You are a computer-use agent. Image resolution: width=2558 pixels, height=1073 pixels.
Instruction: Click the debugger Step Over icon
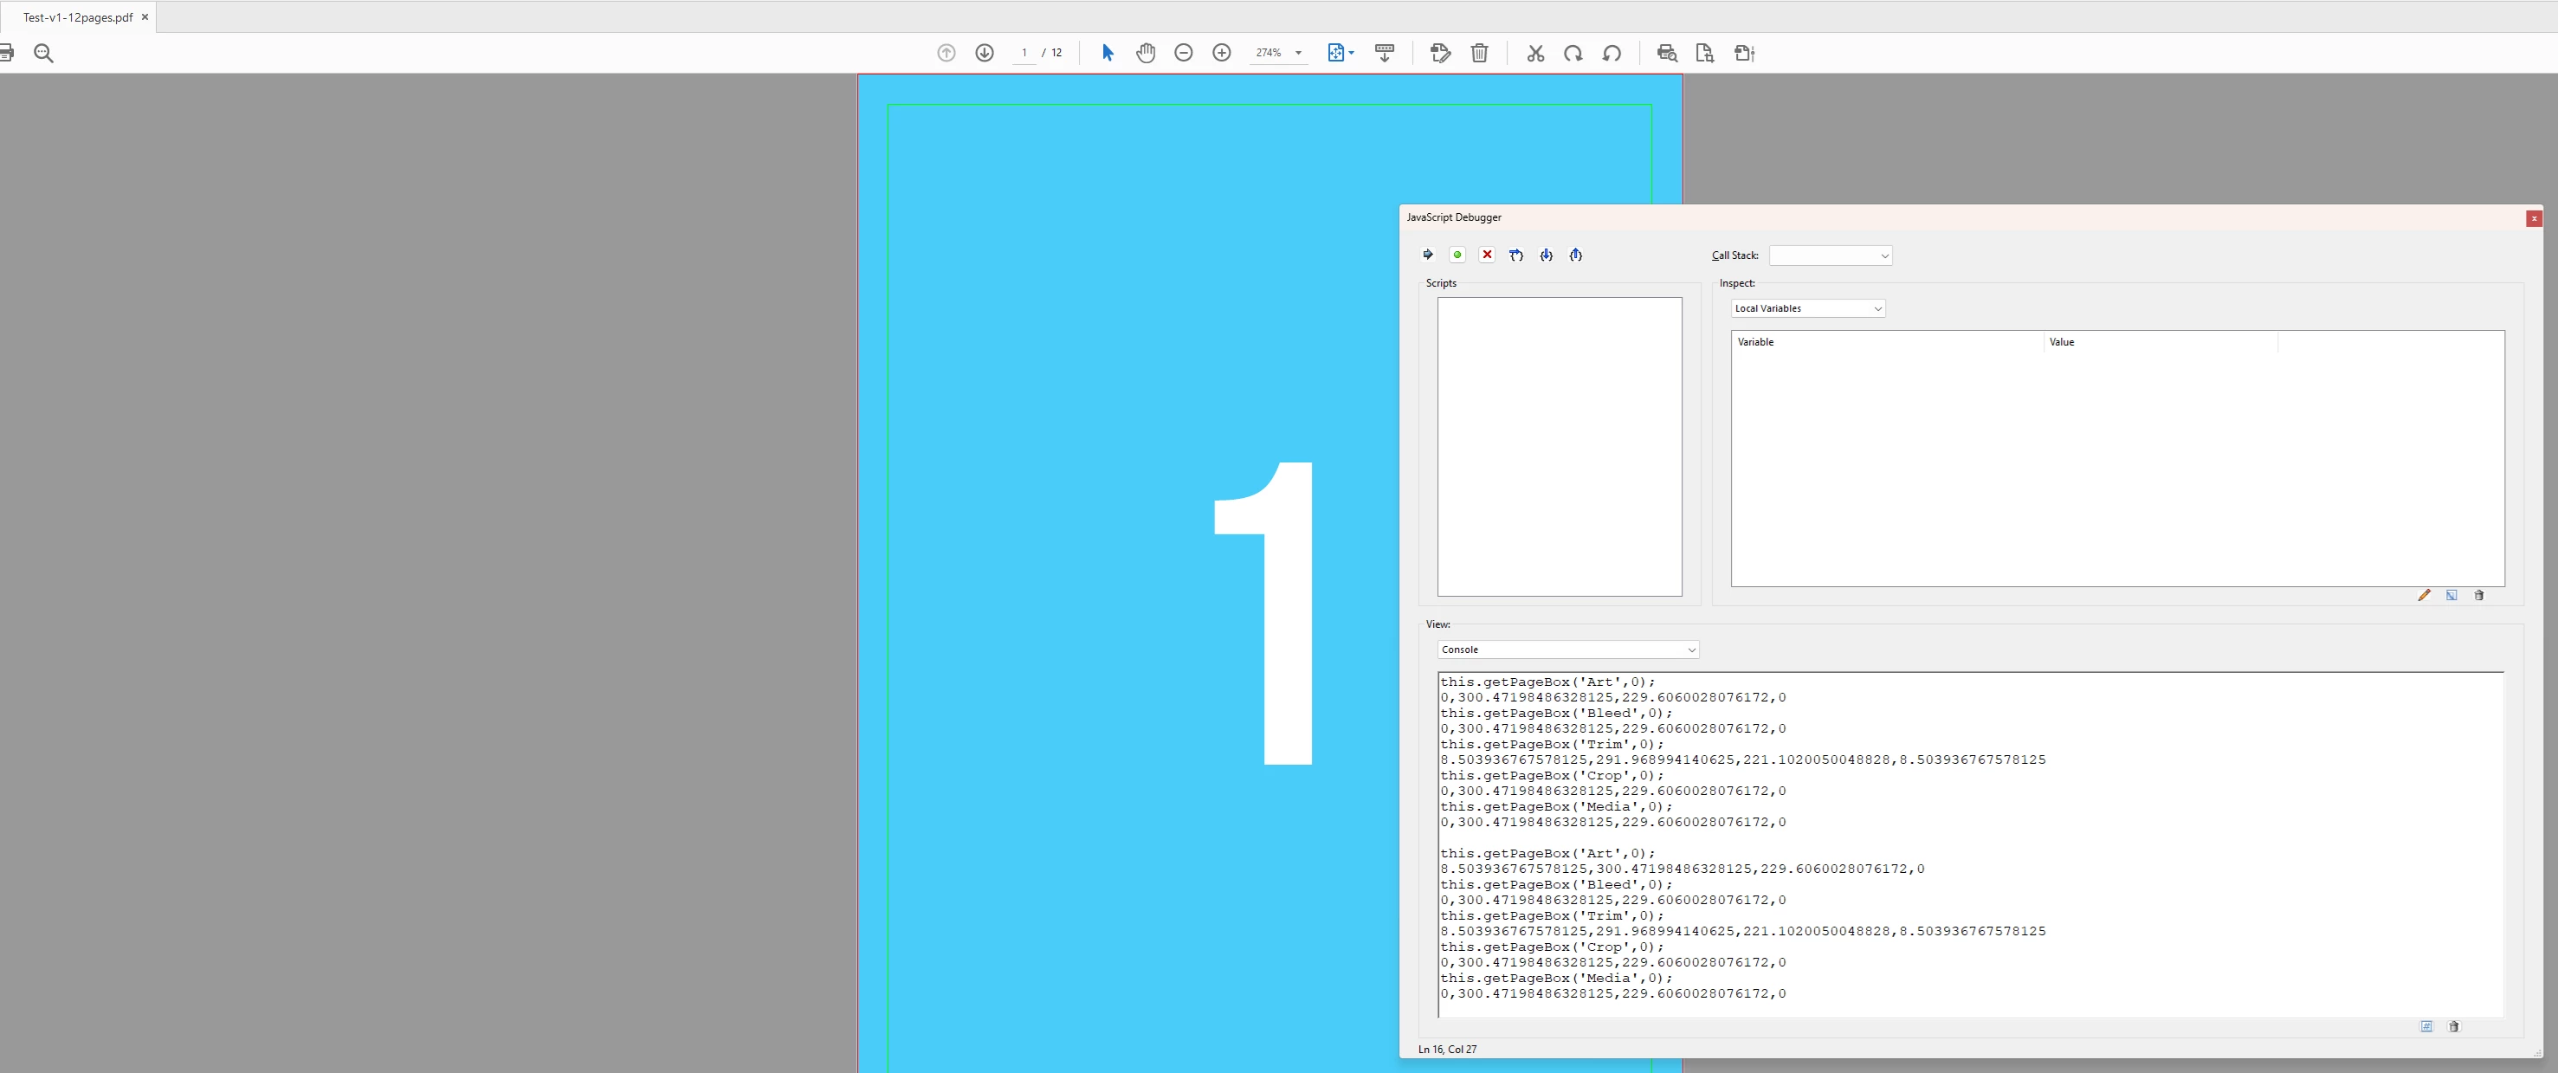click(x=1516, y=255)
